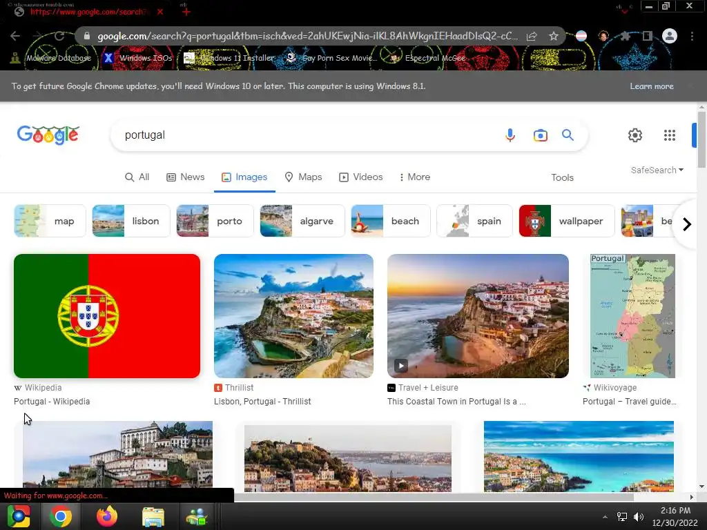Click the share page icon in address bar
Screen dimensions: 707x530
coord(532,36)
